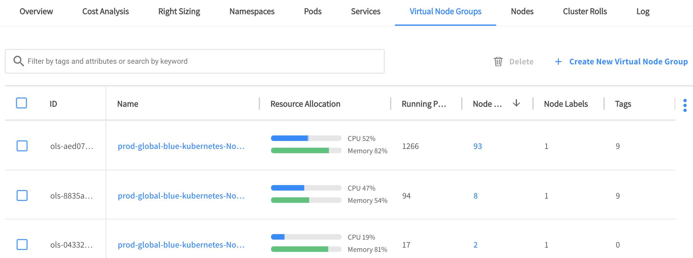This screenshot has height=258, width=693.
Task: Open the Right Sizing tab
Action: point(179,12)
